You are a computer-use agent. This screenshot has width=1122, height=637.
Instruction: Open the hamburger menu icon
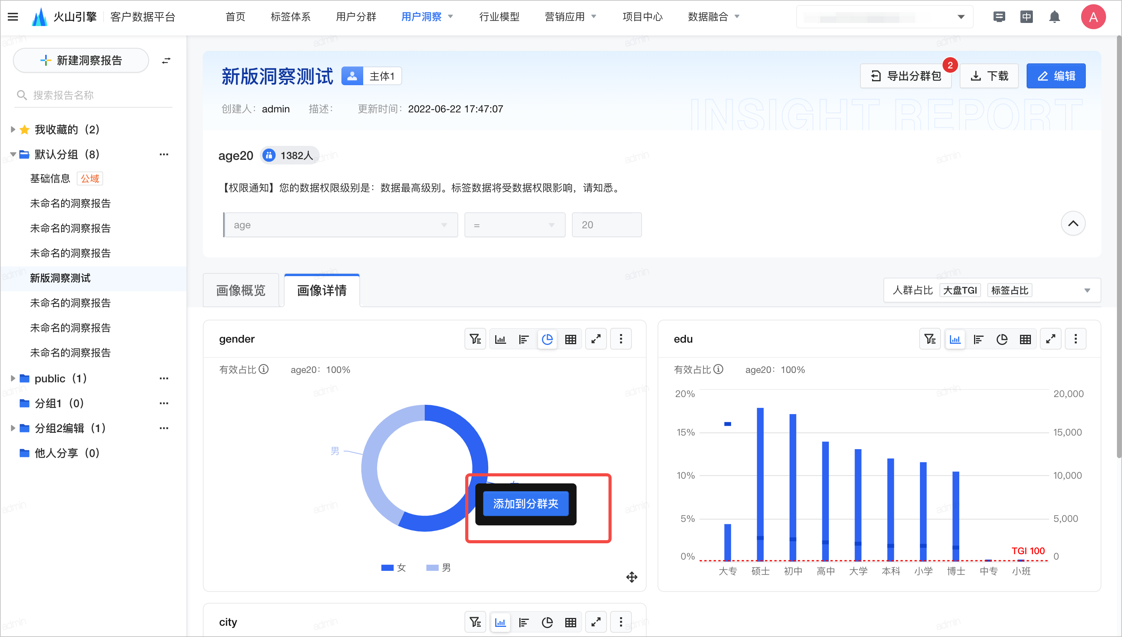[x=13, y=17]
